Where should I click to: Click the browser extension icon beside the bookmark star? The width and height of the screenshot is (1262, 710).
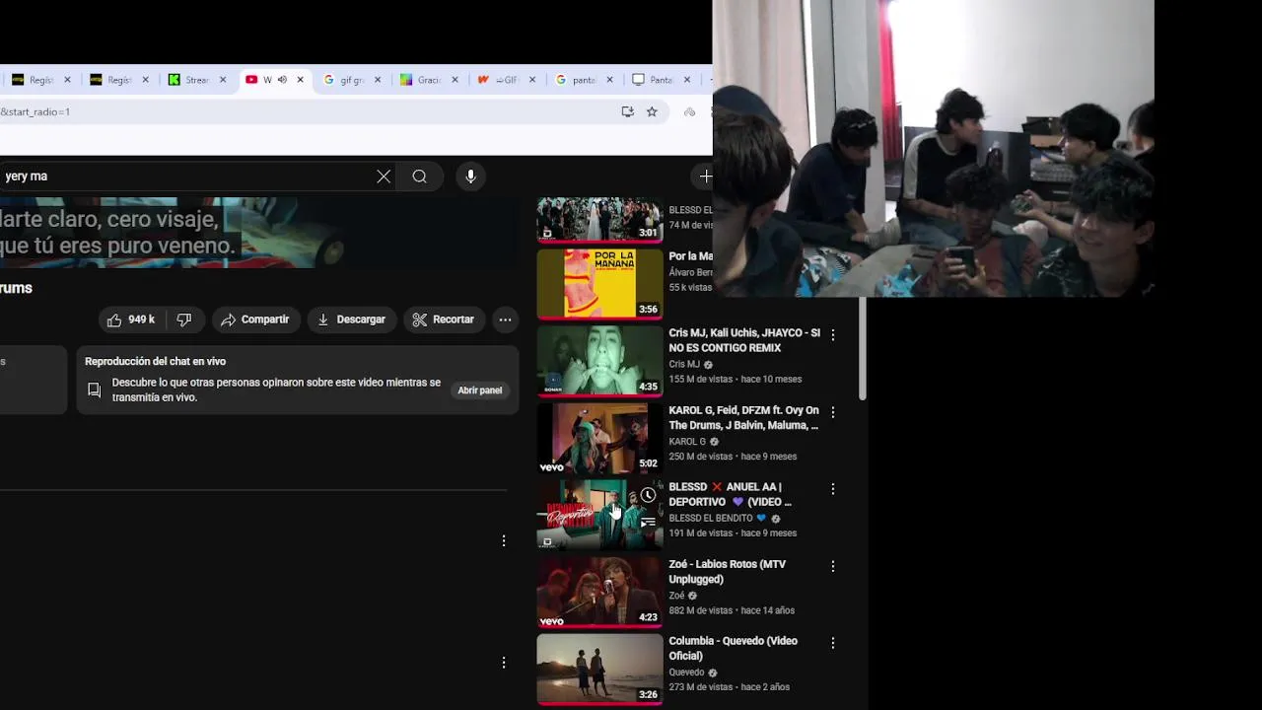coord(689,112)
